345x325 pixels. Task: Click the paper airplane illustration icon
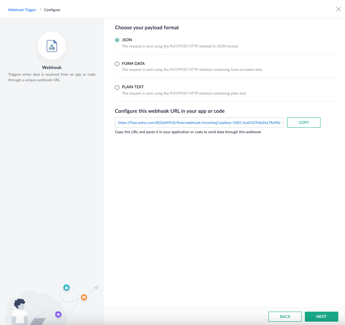tap(96, 288)
